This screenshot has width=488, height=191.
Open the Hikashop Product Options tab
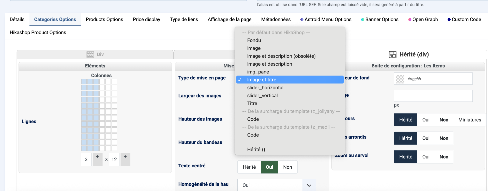[38, 33]
